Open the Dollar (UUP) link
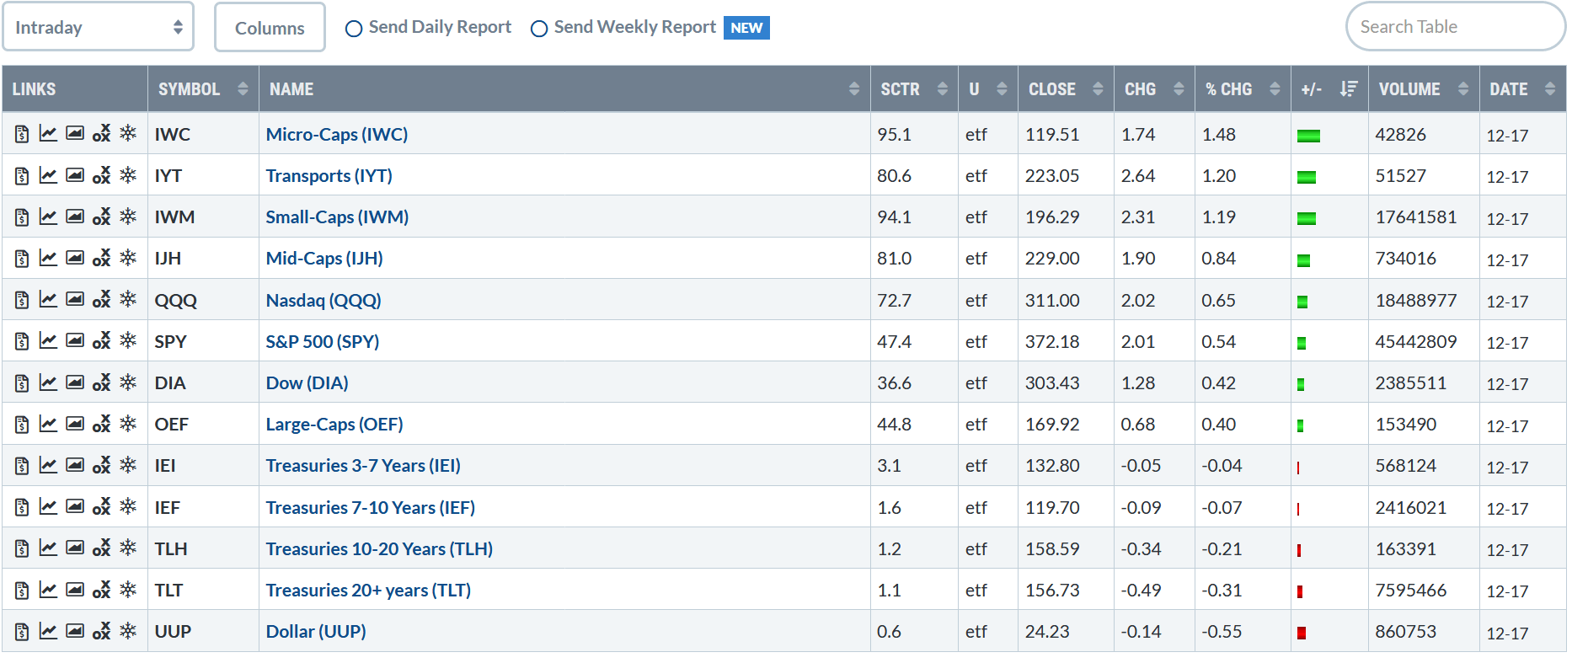 (316, 631)
